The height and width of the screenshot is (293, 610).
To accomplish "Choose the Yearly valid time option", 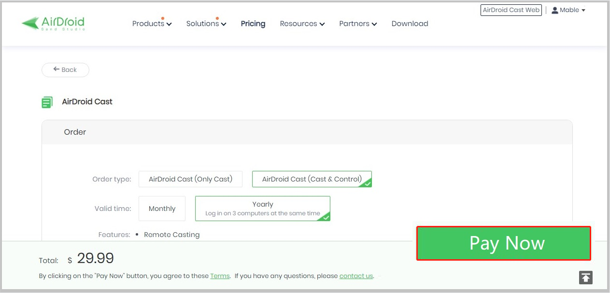I will (263, 209).
